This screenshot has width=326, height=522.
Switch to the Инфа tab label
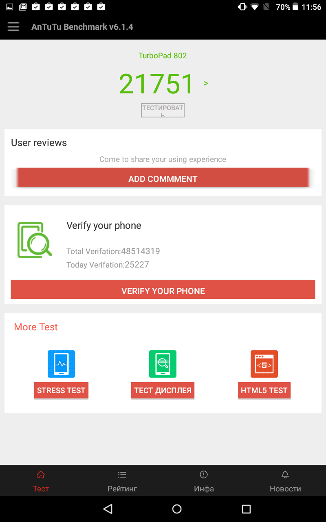(x=204, y=489)
